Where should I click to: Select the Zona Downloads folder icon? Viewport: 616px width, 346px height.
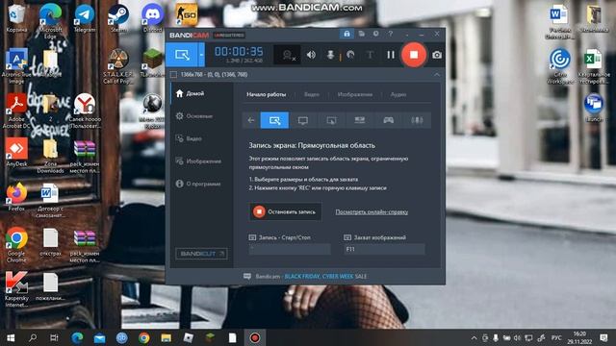(50, 156)
